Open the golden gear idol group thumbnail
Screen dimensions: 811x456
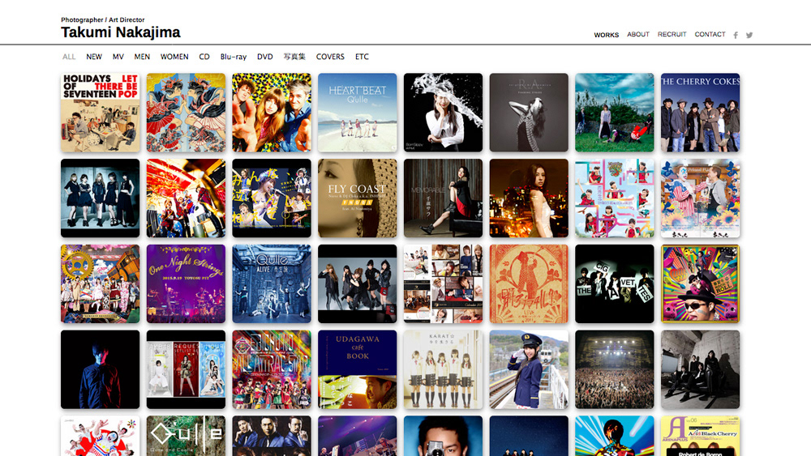click(101, 284)
